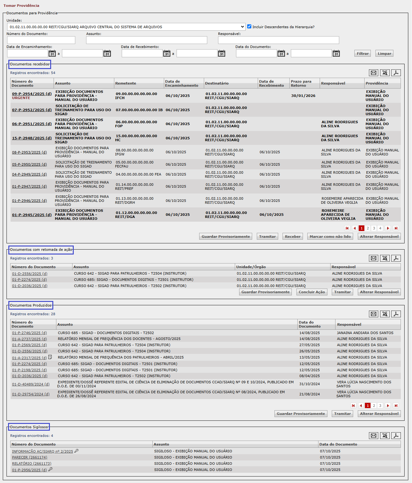This screenshot has height=483, width=412.
Task: Open the Unidade dropdown
Action: point(126,27)
